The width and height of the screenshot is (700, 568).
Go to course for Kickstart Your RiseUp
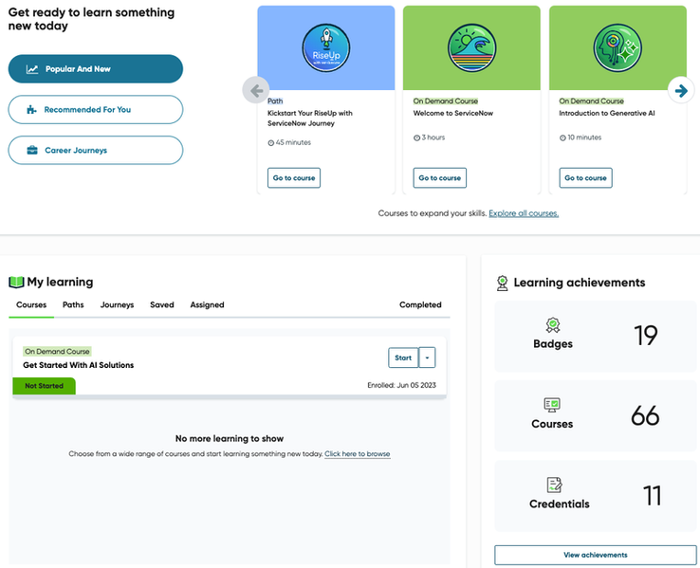tap(294, 177)
